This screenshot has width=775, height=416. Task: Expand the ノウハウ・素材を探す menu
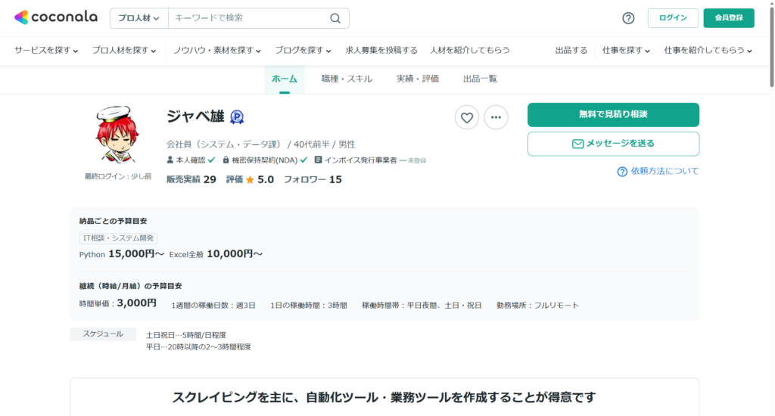click(216, 51)
